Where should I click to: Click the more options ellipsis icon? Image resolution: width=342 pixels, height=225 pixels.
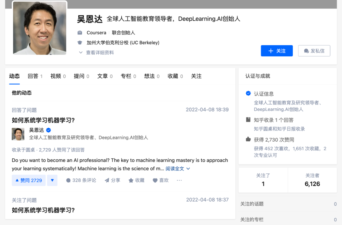point(179,180)
